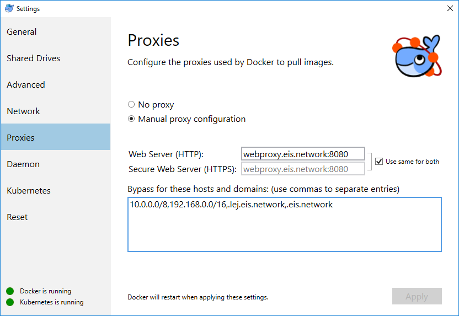The image size is (459, 316).
Task: Click the green Docker is running indicator
Action: 10,291
